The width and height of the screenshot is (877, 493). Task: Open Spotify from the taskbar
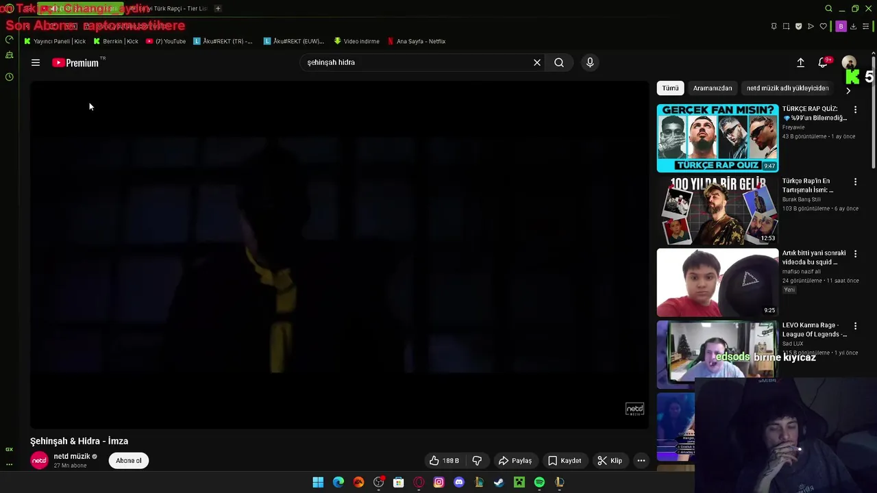(x=539, y=482)
